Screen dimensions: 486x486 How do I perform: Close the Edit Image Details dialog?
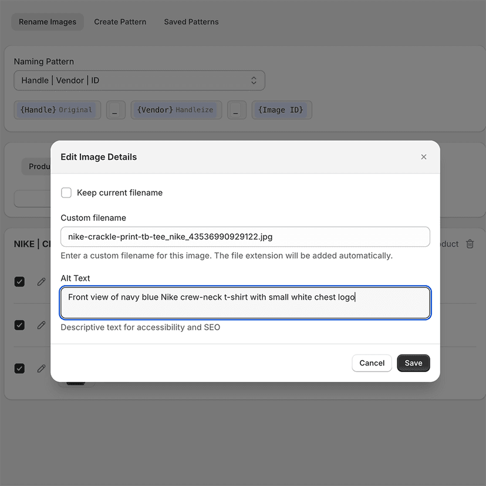(x=424, y=157)
